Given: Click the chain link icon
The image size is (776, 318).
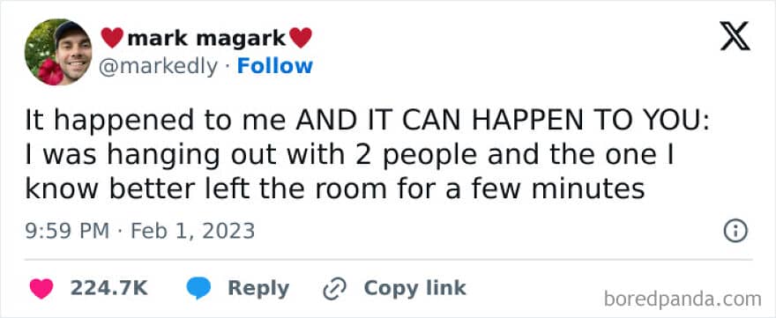Looking at the screenshot, I should [x=334, y=289].
